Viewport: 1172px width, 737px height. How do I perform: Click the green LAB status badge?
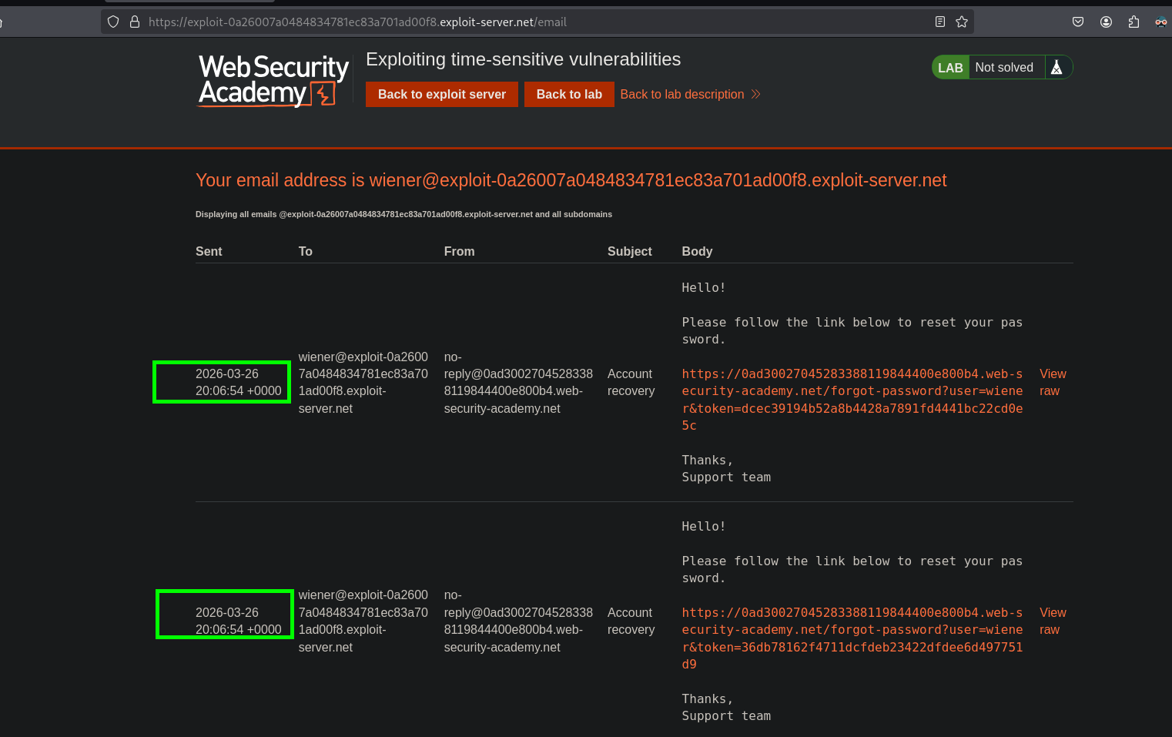tap(950, 68)
